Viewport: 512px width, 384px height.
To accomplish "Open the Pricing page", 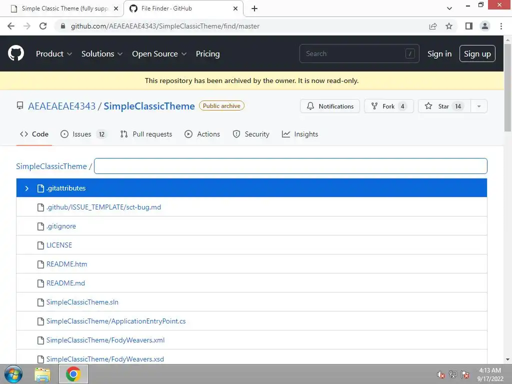I will point(207,53).
